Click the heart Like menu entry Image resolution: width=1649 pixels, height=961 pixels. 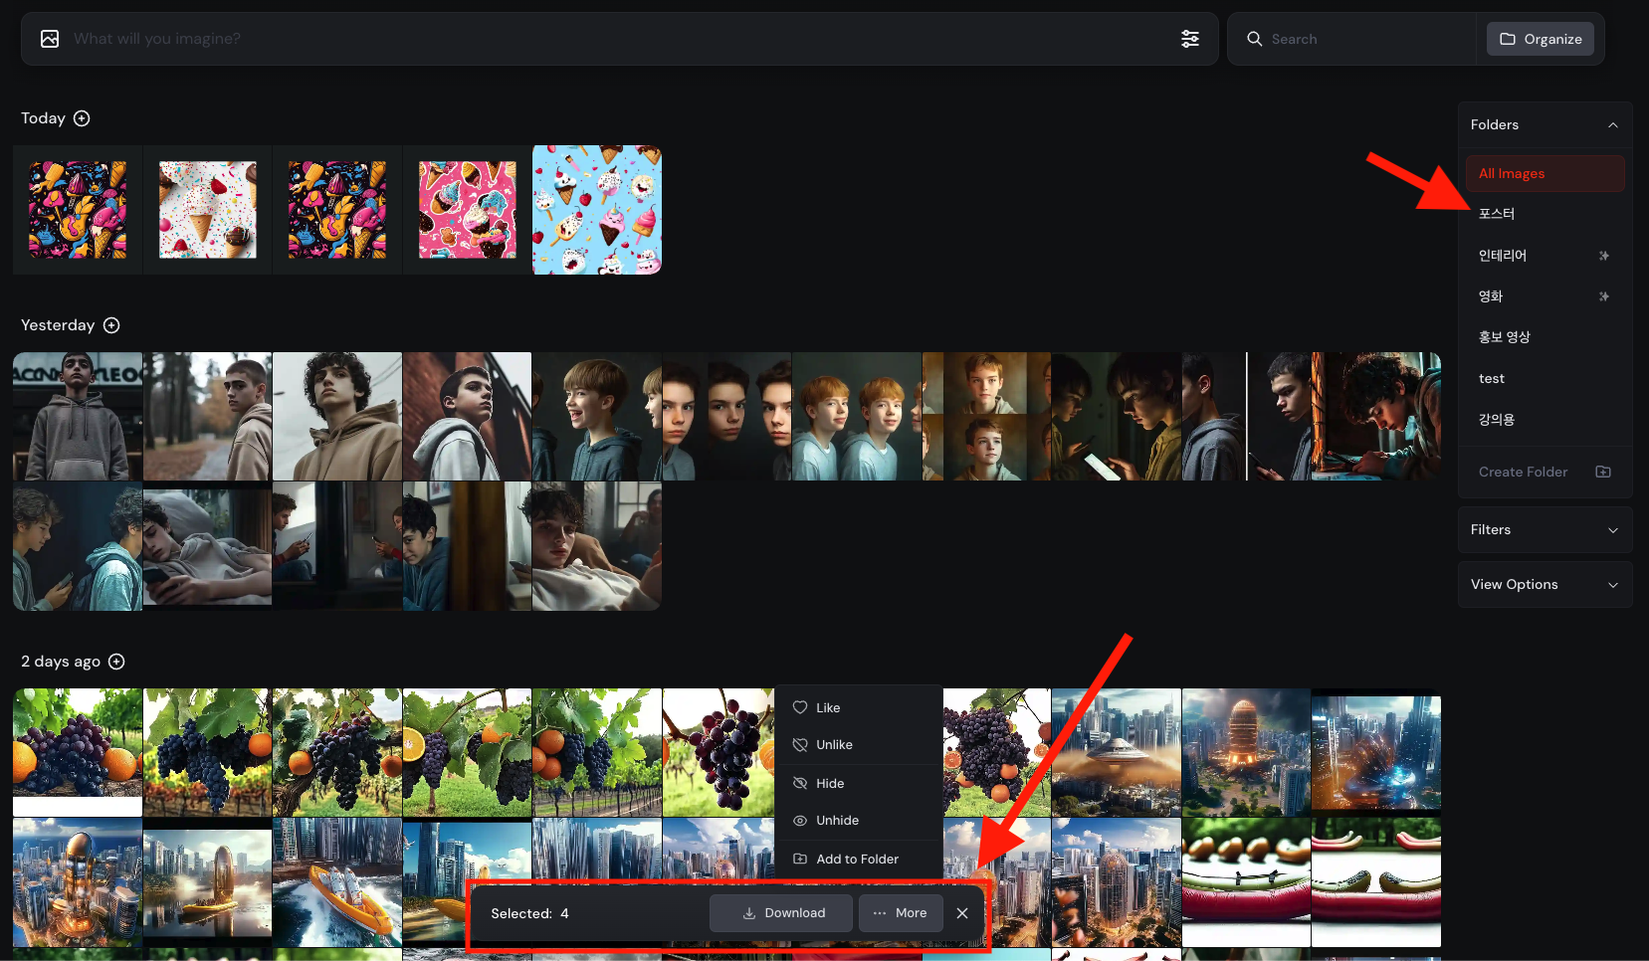(859, 707)
